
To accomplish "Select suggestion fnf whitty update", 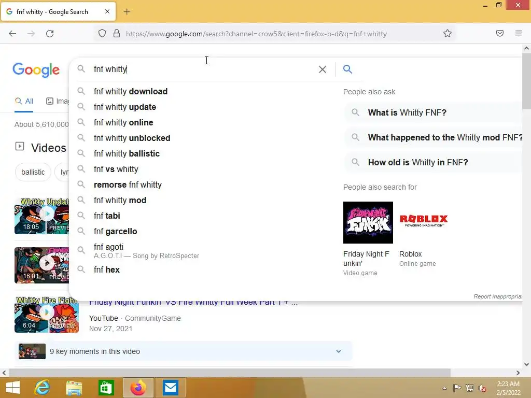I will pyautogui.click(x=125, y=107).
